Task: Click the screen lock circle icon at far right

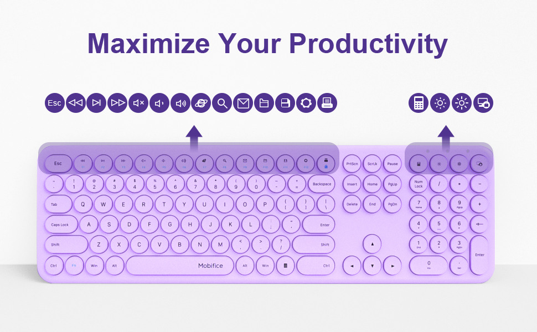Action: [483, 103]
